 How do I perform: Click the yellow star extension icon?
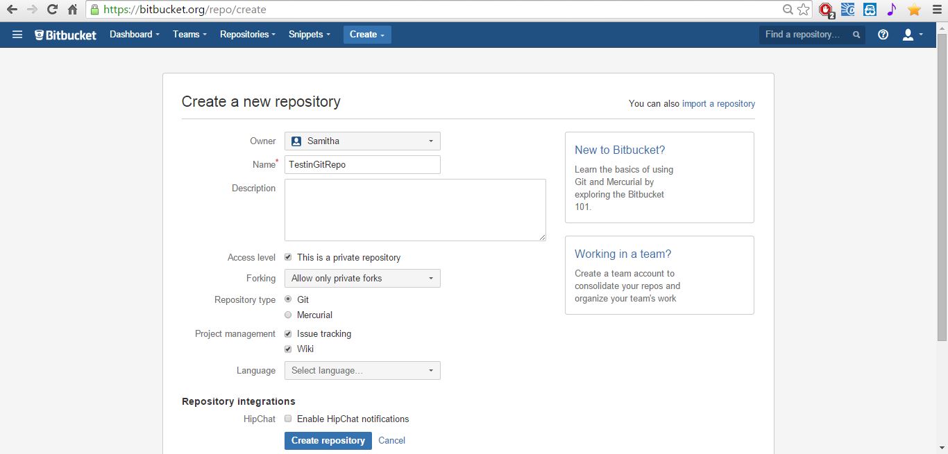point(914,10)
